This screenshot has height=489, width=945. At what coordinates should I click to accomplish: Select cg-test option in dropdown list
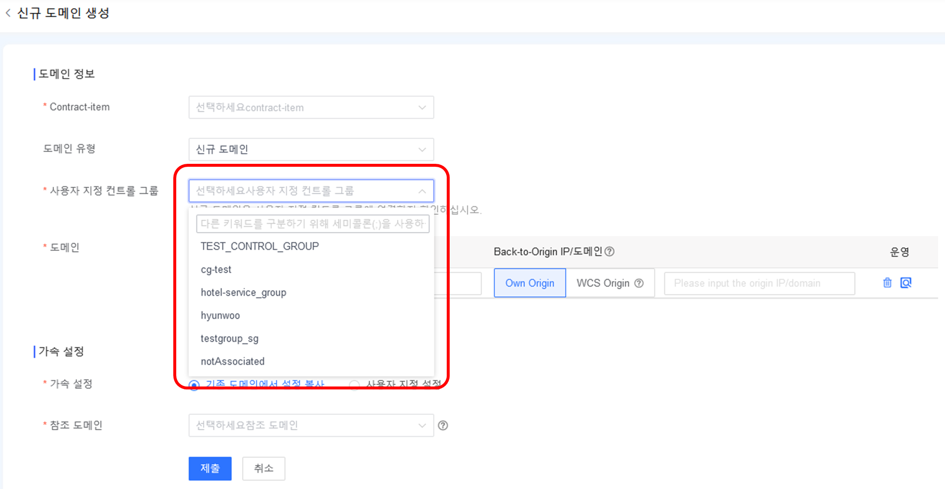pyautogui.click(x=216, y=270)
